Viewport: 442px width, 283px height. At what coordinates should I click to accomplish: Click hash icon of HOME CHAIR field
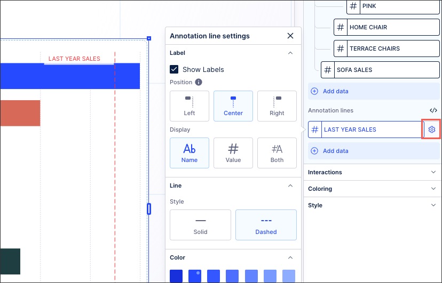pyautogui.click(x=341, y=27)
